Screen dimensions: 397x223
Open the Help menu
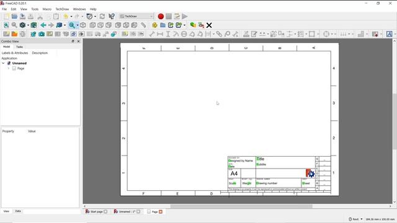[93, 9]
